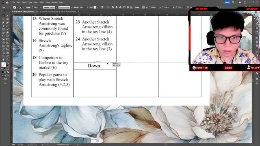Image resolution: width=260 pixels, height=146 pixels.
Task: Open the Basic brush definition dropdown
Action: 71,7
